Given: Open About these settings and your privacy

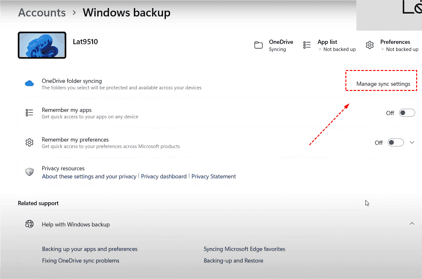Looking at the screenshot, I should coord(89,176).
